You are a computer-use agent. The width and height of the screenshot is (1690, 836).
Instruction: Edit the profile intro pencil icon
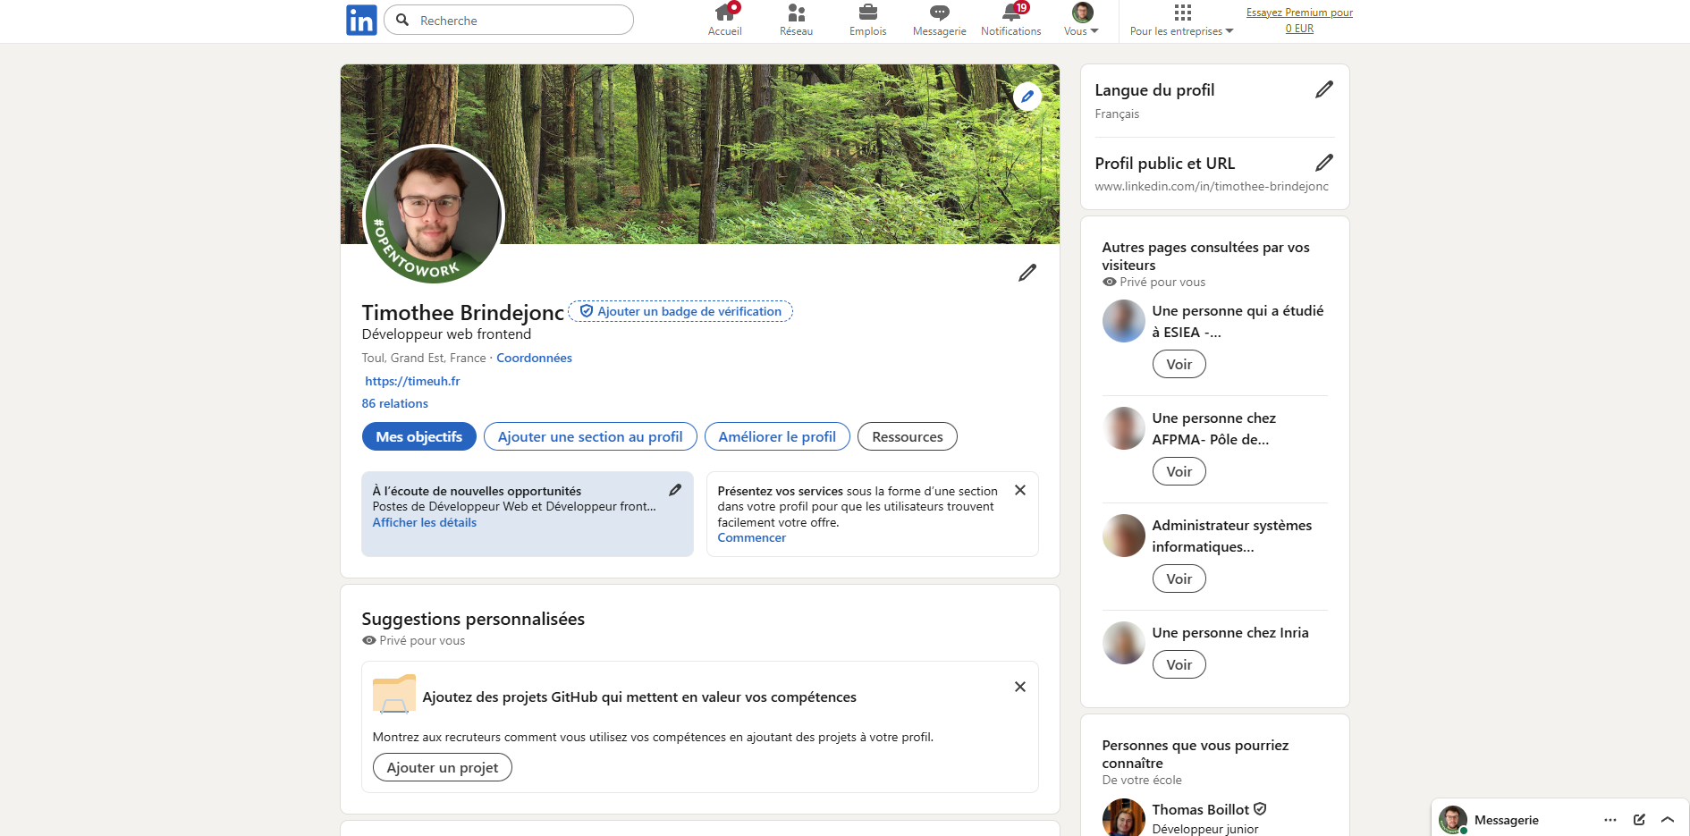click(1027, 273)
